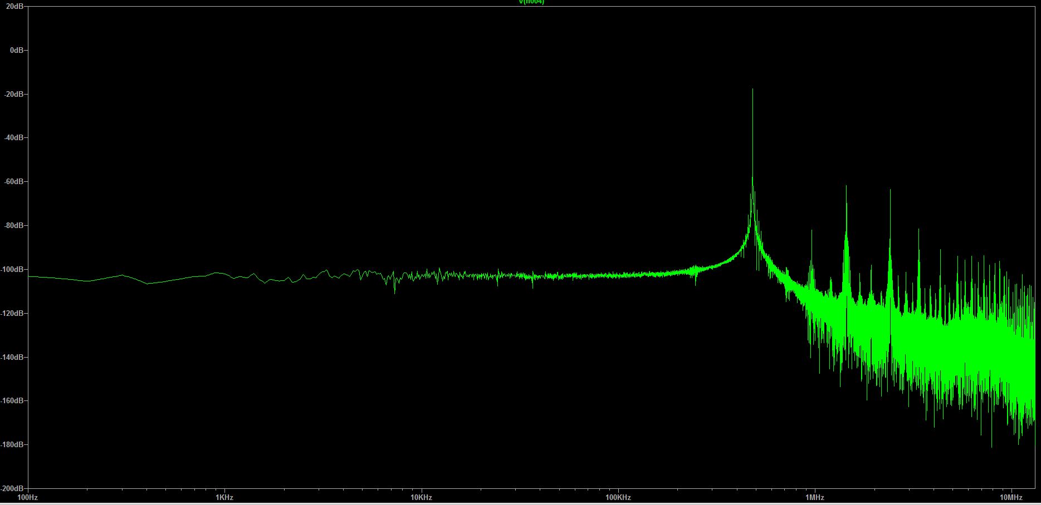Click the -20dB vertical axis label
Viewport: 1041px width, 505px height.
(x=13, y=94)
